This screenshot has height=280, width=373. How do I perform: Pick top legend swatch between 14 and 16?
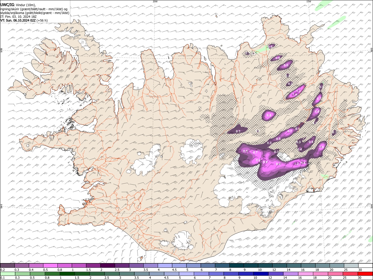294,266
